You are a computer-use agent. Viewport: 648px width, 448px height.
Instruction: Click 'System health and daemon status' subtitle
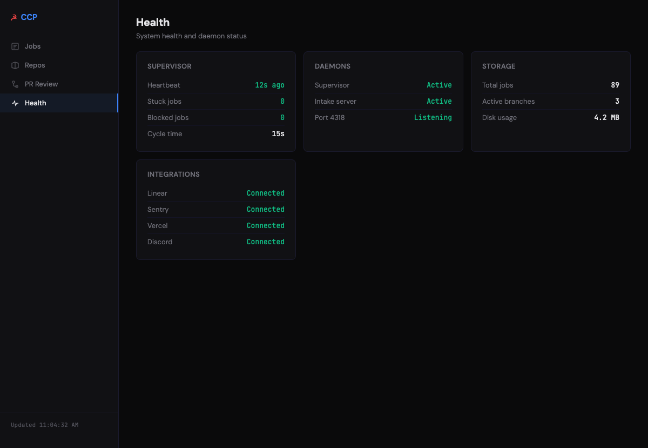pos(191,36)
